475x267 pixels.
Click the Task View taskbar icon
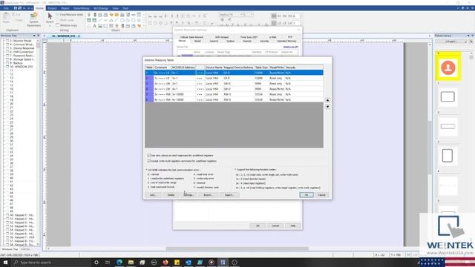[108, 262]
